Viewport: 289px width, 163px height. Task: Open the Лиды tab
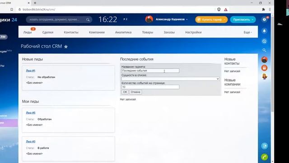pos(28,32)
